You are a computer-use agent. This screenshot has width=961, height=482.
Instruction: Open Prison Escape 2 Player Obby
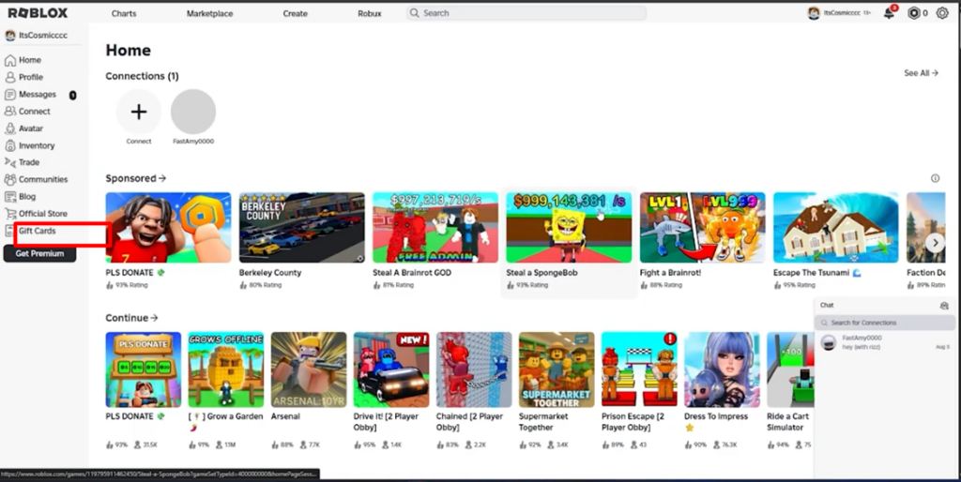tap(639, 369)
